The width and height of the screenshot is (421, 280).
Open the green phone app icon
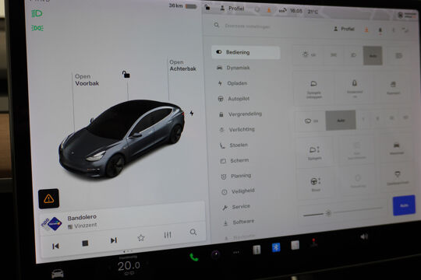tap(194, 257)
